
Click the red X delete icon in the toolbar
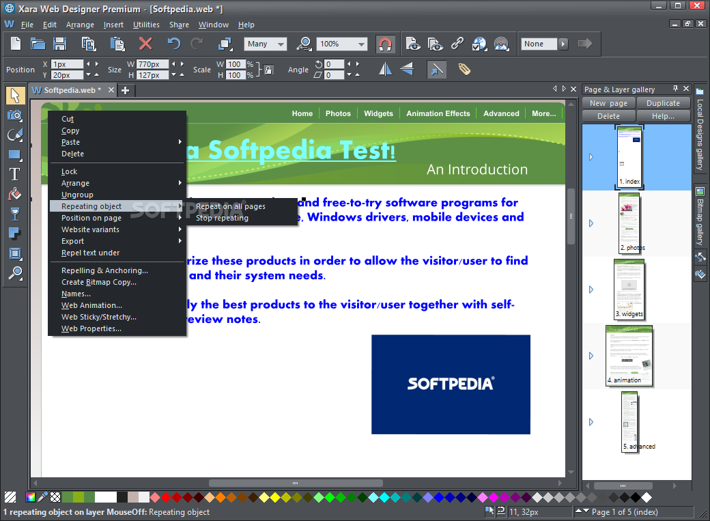click(145, 44)
